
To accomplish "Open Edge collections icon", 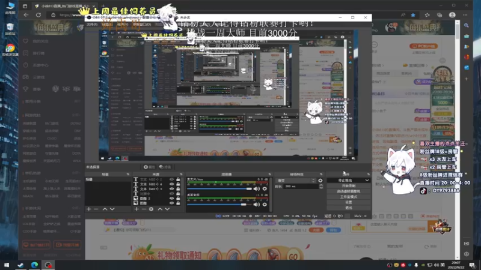I will (440, 14).
